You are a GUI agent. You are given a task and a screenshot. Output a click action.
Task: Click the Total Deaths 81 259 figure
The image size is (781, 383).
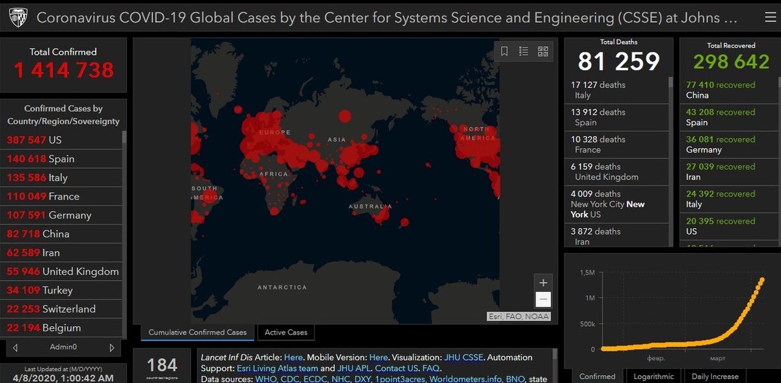tap(618, 62)
